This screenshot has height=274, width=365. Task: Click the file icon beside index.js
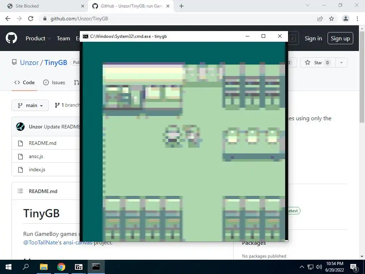(x=20, y=169)
